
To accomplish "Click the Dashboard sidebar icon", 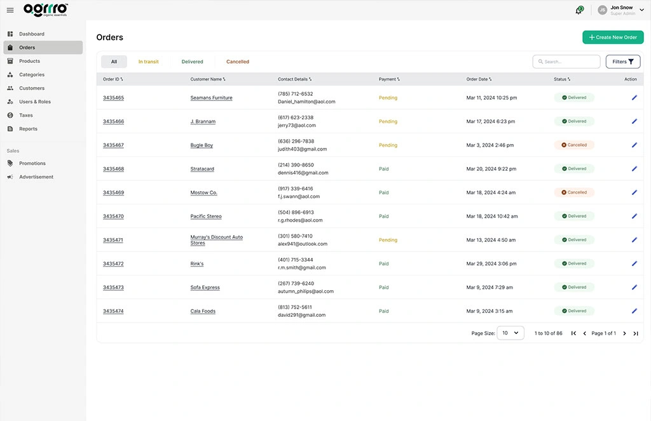I will (x=10, y=34).
